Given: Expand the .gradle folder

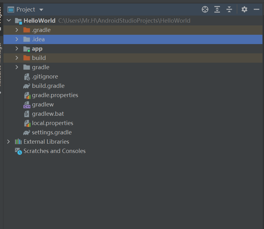Looking at the screenshot, I should 17,30.
